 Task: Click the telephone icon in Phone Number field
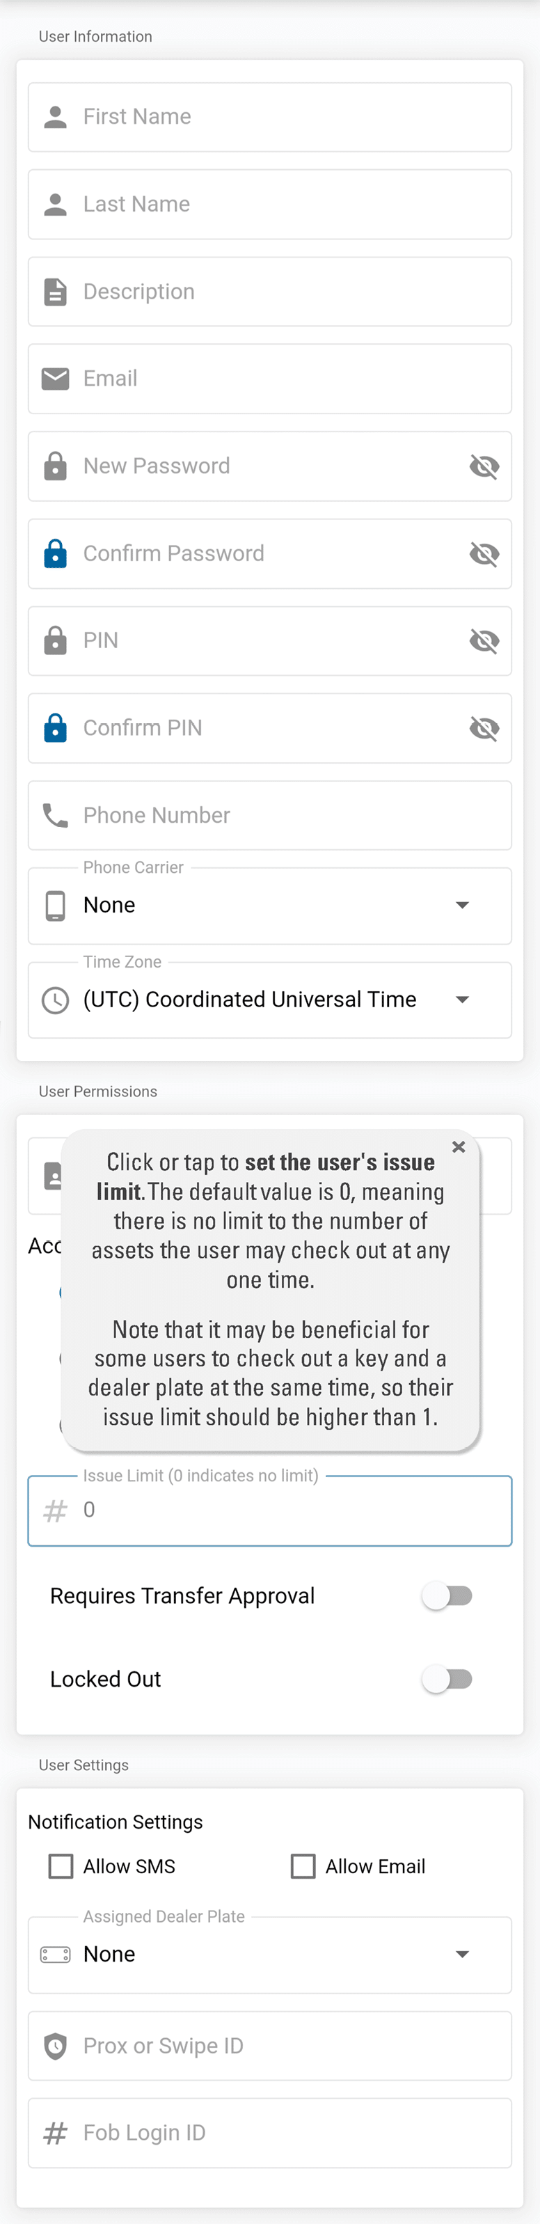click(55, 815)
